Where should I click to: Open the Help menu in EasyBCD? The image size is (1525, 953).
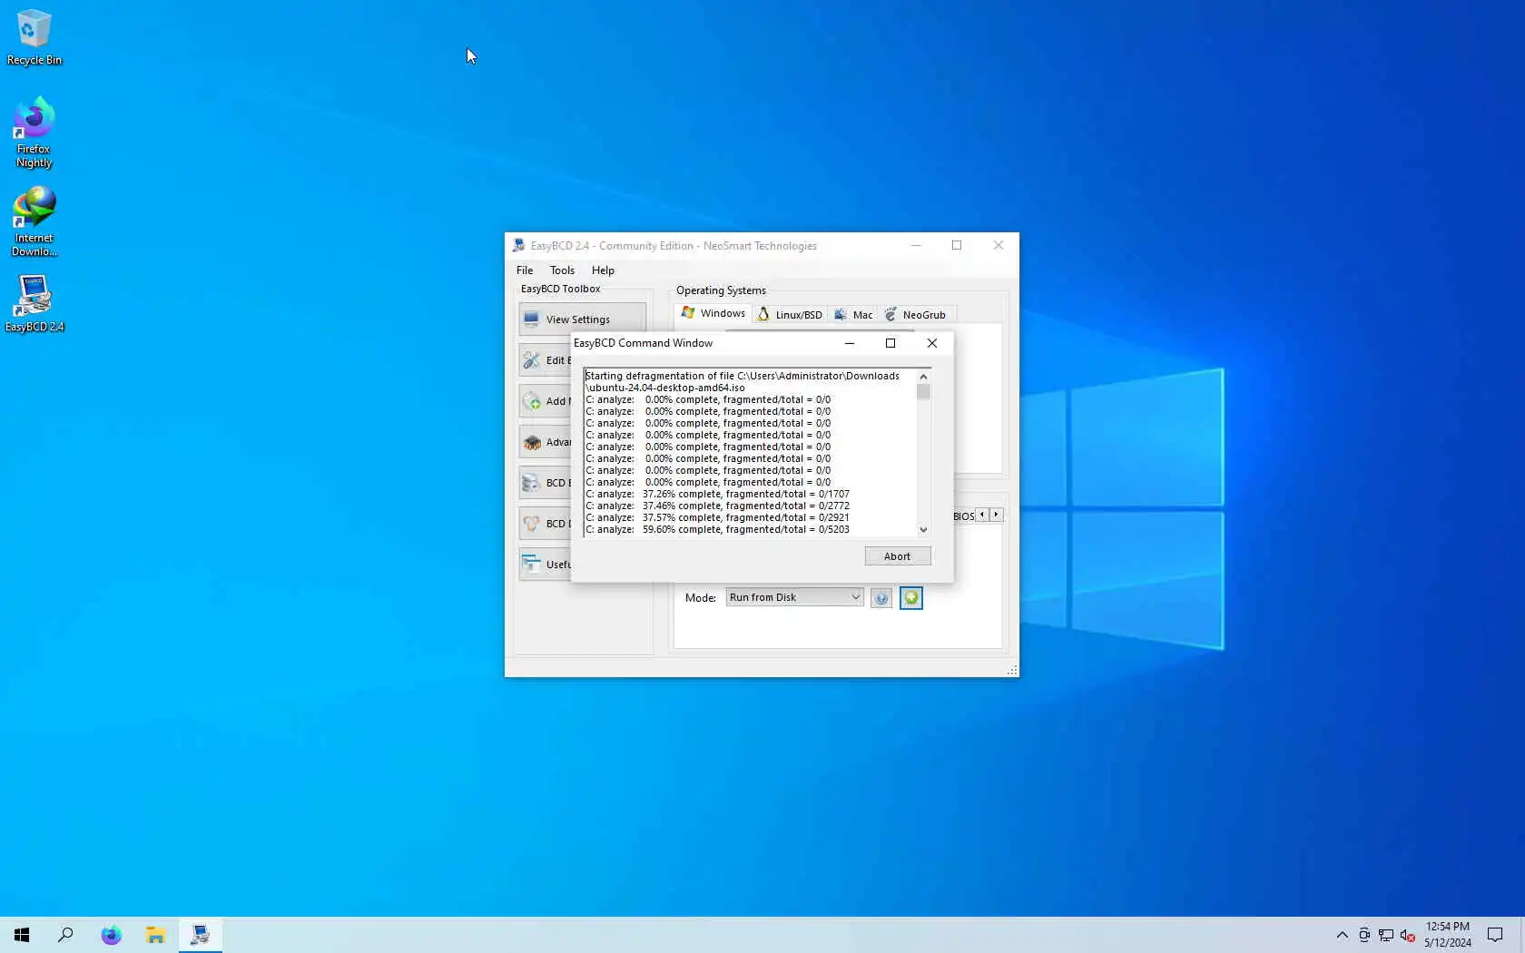(603, 270)
